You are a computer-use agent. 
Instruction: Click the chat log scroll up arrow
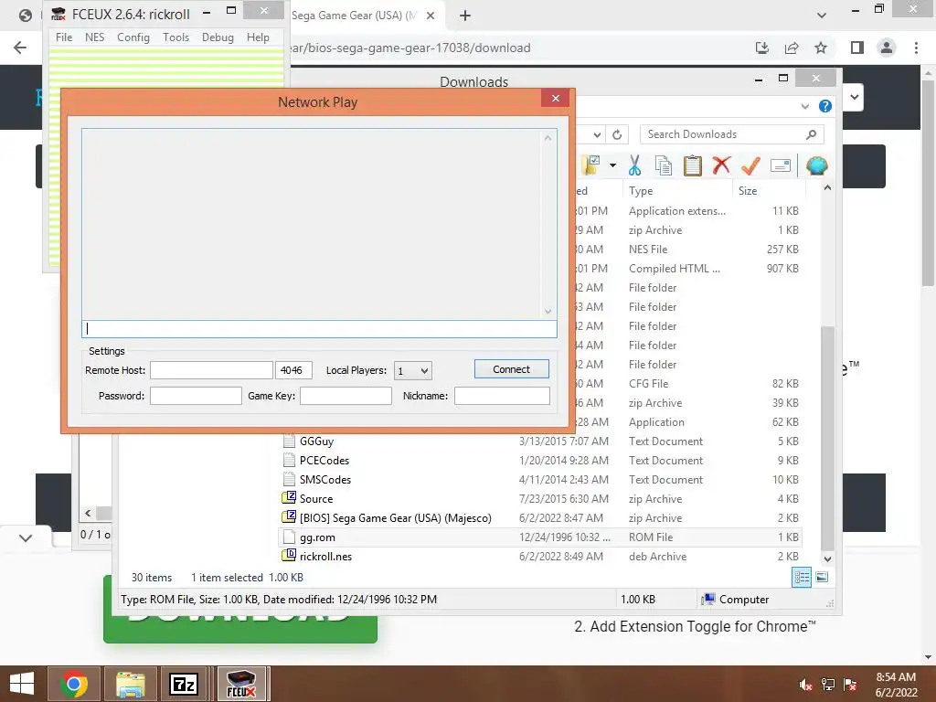[x=548, y=138]
